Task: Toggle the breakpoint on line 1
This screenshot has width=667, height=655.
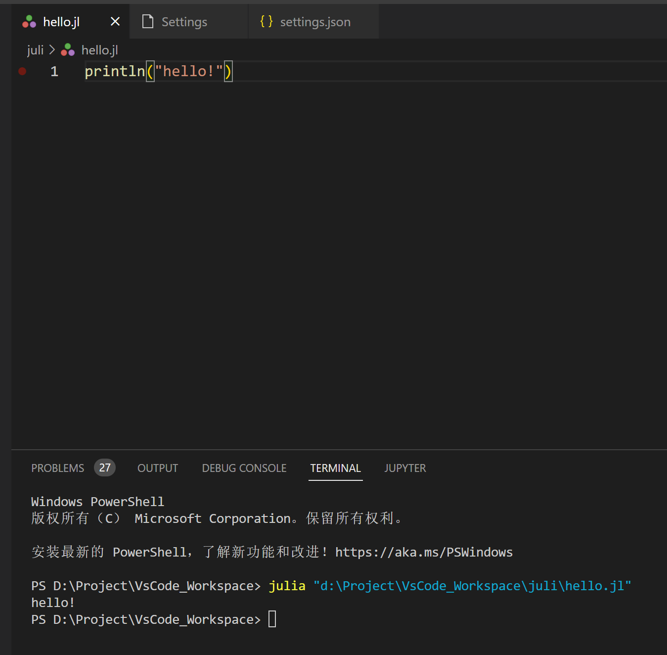Action: point(22,71)
